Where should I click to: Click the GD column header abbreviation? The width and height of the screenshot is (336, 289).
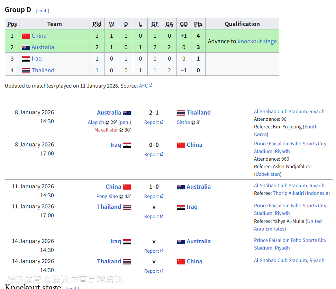click(x=184, y=24)
